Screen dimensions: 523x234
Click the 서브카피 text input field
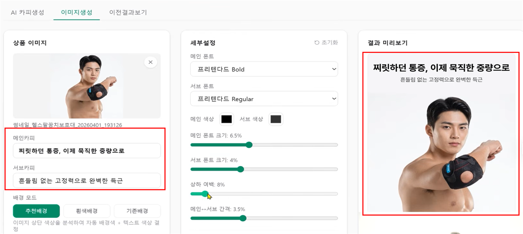point(87,180)
